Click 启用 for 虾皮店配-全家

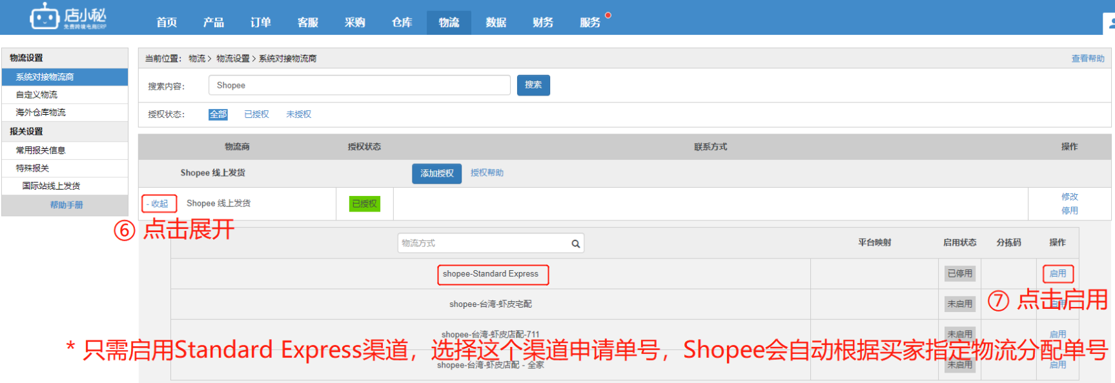click(x=1058, y=364)
